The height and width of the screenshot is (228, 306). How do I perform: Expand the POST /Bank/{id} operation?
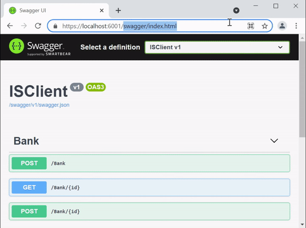[x=149, y=211]
